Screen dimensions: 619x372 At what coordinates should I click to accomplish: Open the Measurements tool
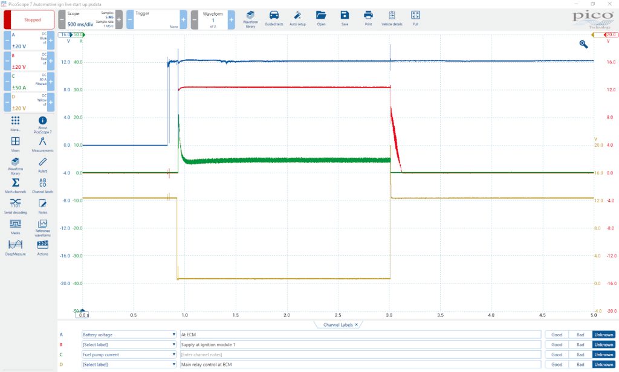click(x=43, y=144)
